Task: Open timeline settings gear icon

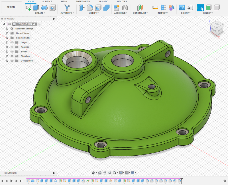Action: (225, 181)
